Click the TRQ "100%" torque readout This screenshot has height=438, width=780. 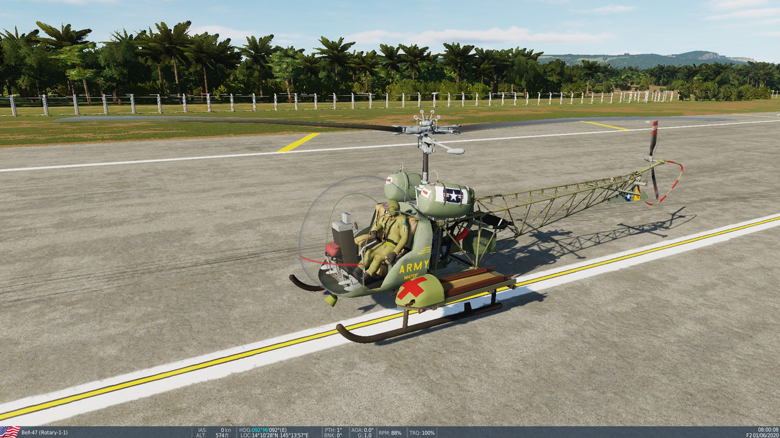428,433
